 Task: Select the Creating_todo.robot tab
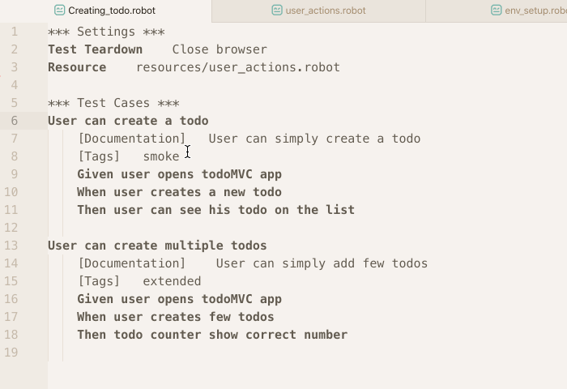[x=104, y=11]
